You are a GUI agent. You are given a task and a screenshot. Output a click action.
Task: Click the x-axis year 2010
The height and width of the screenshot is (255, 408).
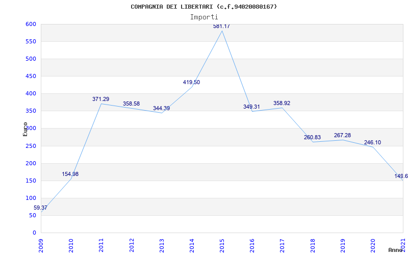[x=71, y=245]
